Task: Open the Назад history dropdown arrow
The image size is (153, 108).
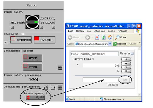Action: [x=82, y=37]
